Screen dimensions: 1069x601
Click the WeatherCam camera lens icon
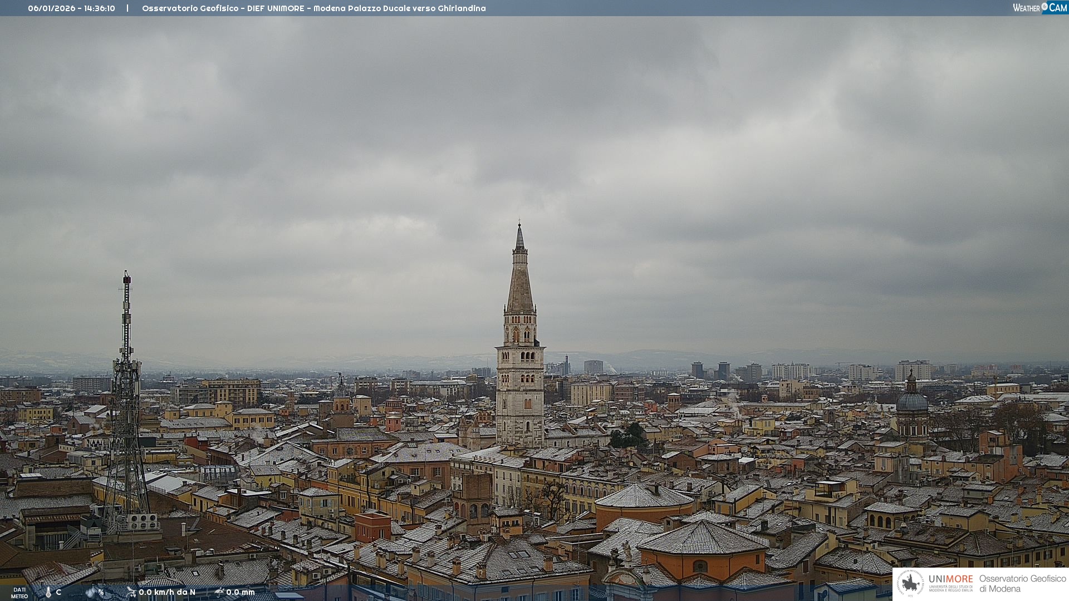[x=1045, y=7]
